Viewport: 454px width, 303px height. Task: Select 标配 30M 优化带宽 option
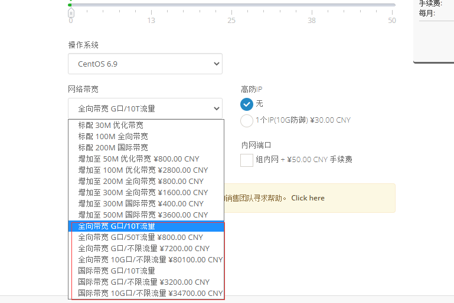click(110, 125)
